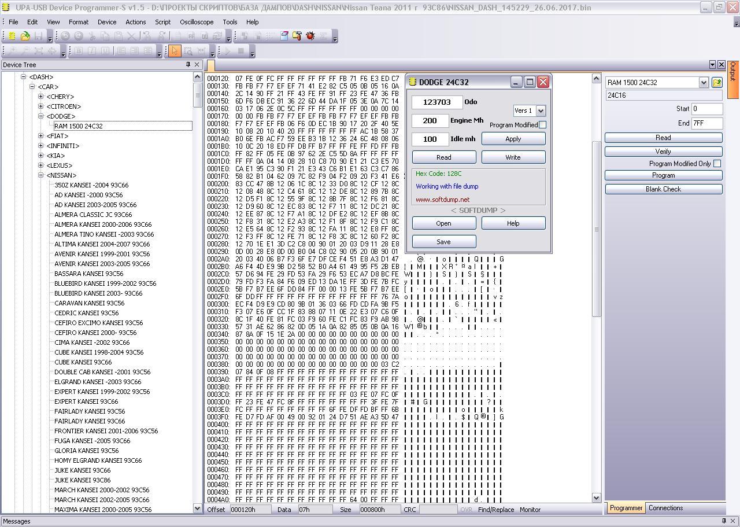Open the Oscilloscope menu
Viewport: 740px width, 527px height.
coord(197,22)
